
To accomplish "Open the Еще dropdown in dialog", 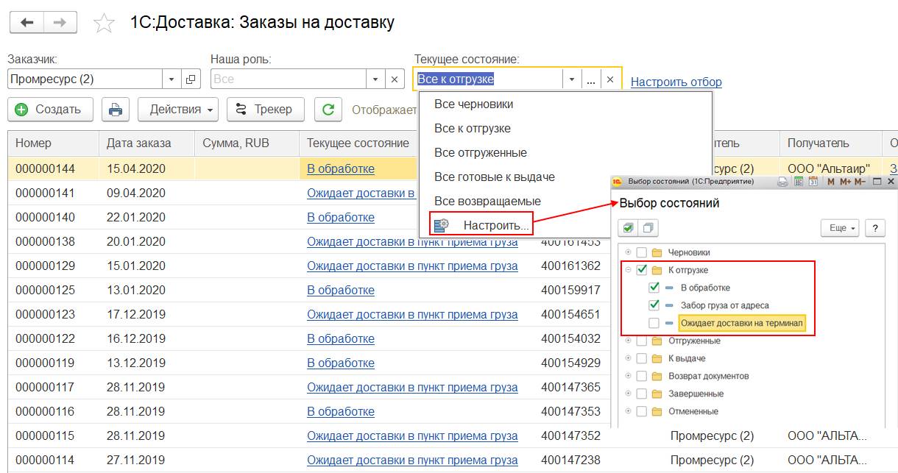I will (x=841, y=228).
